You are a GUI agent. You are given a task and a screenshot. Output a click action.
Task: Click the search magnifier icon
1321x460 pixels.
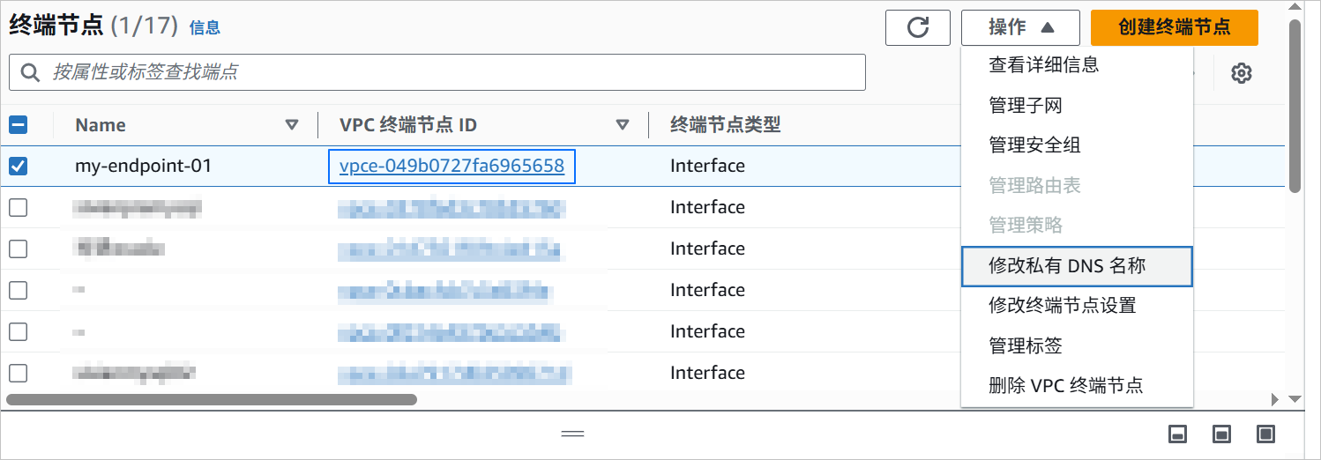(x=30, y=72)
